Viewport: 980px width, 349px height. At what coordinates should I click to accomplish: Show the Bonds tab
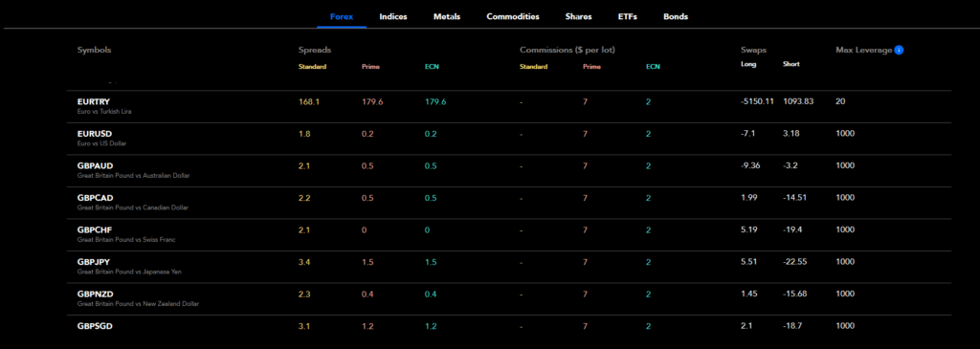click(x=676, y=17)
